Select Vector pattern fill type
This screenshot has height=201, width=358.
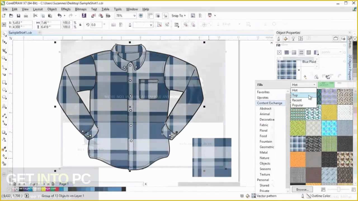(302, 52)
